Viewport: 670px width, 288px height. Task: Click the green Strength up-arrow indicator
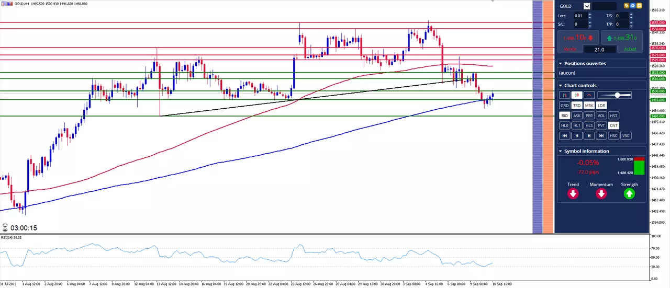click(629, 194)
